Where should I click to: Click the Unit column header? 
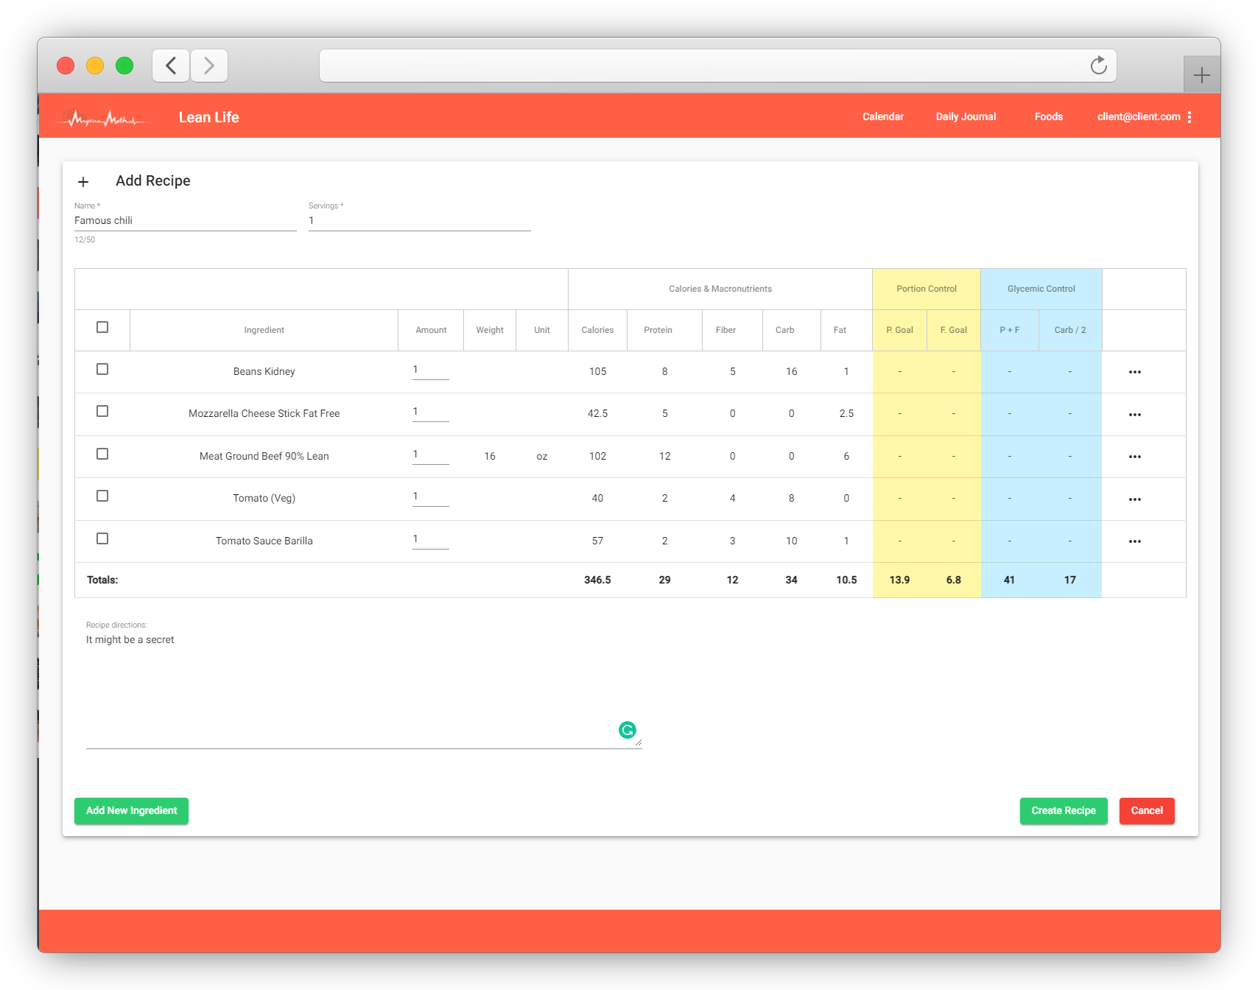point(542,330)
